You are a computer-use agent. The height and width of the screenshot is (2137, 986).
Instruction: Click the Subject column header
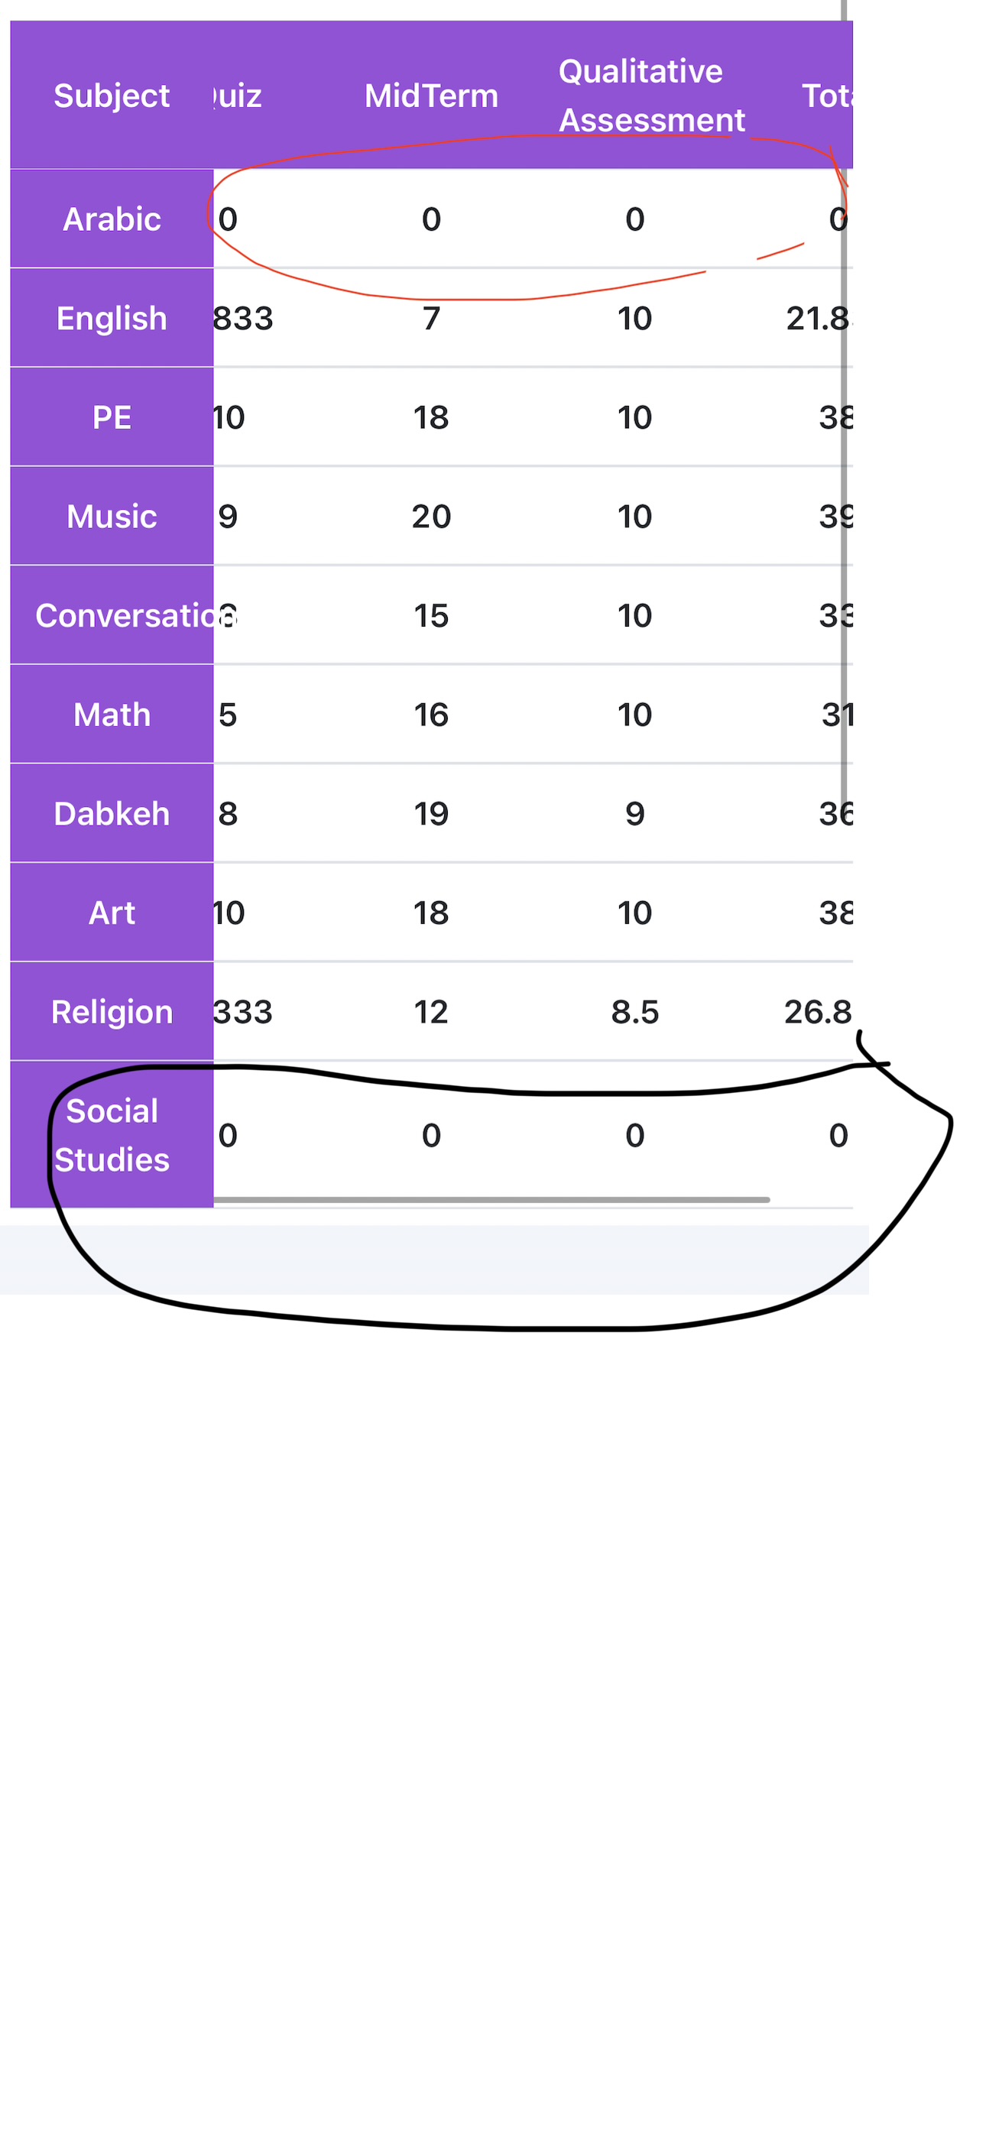click(112, 96)
